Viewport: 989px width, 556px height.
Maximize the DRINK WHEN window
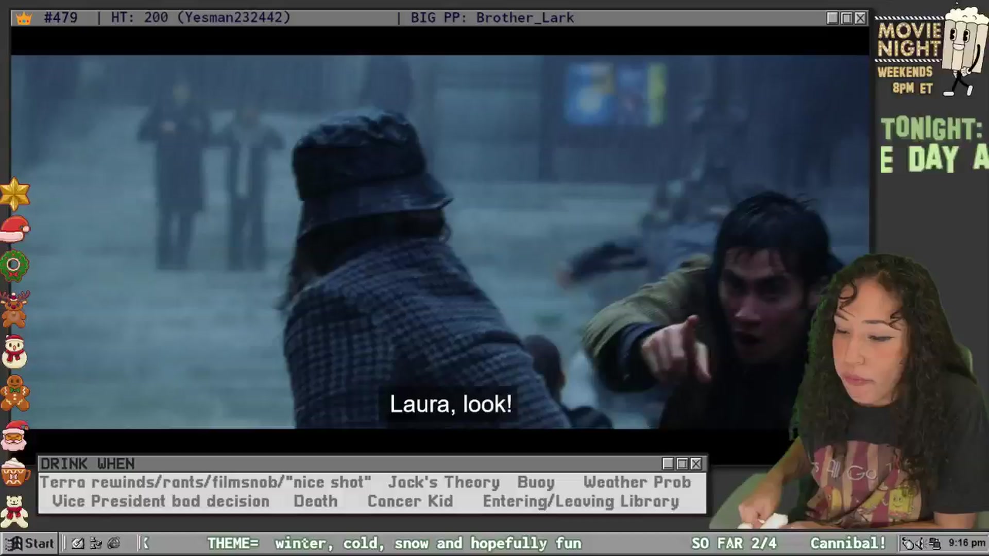pos(682,464)
